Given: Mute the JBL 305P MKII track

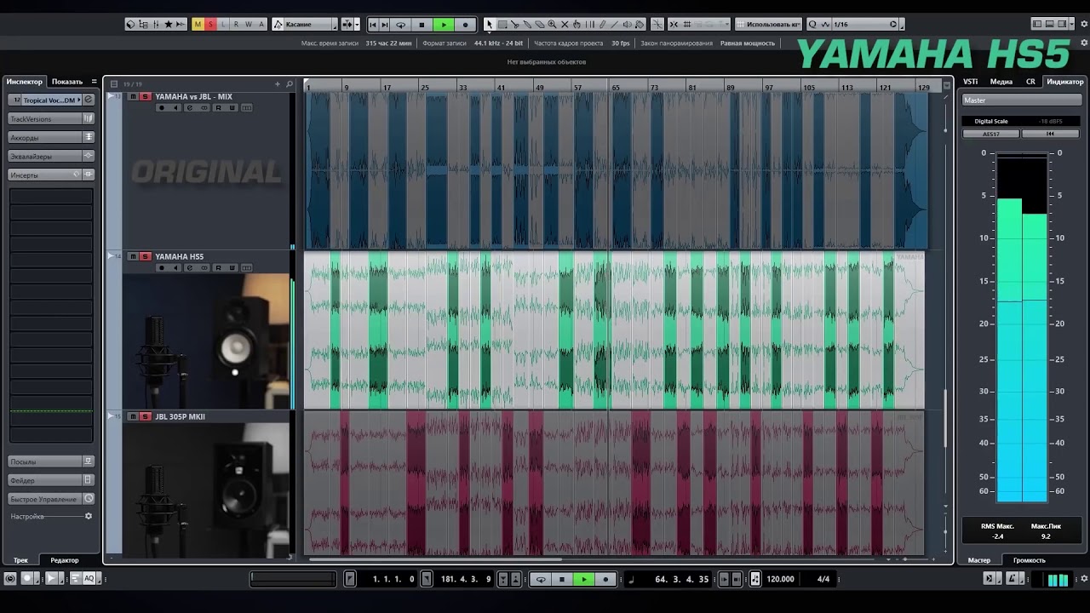Looking at the screenshot, I should 133,417.
